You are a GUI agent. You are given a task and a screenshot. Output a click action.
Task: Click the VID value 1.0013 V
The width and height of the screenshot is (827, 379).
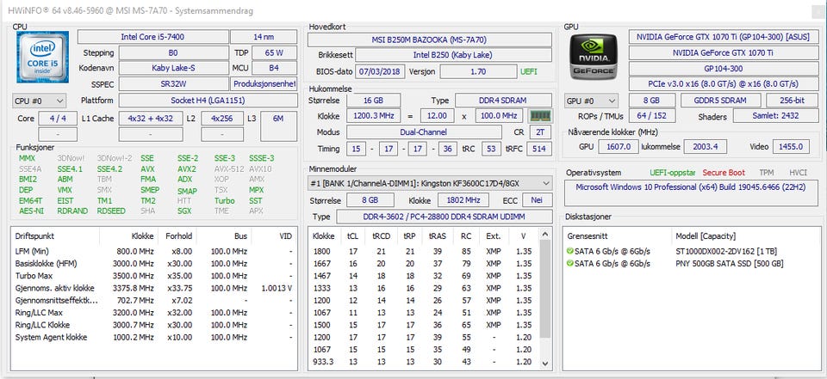[277, 289]
